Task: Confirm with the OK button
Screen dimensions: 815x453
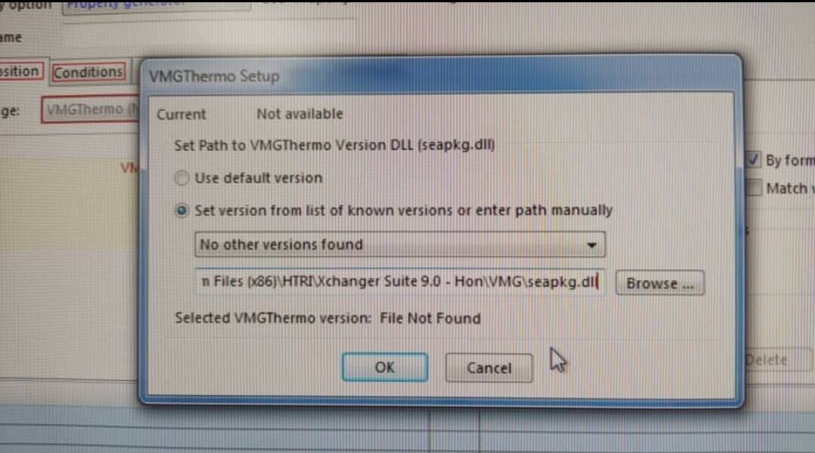Action: 385,367
